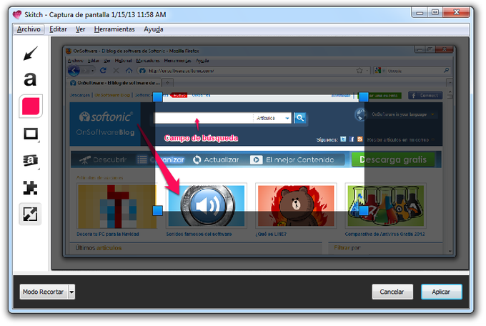
Task: Expand the Modo Recortar dropdown arrow
Action: coord(71,292)
